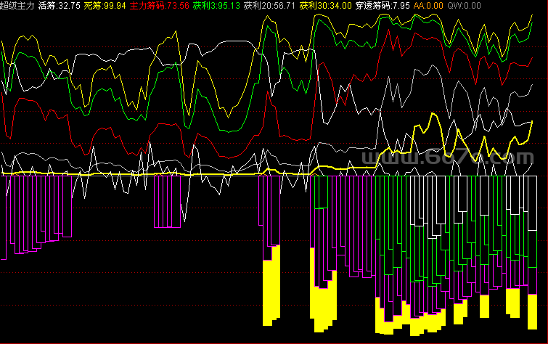The height and width of the screenshot is (344, 548).
Task: Click the orange AA:0.00 legend value
Action: pyautogui.click(x=428, y=6)
